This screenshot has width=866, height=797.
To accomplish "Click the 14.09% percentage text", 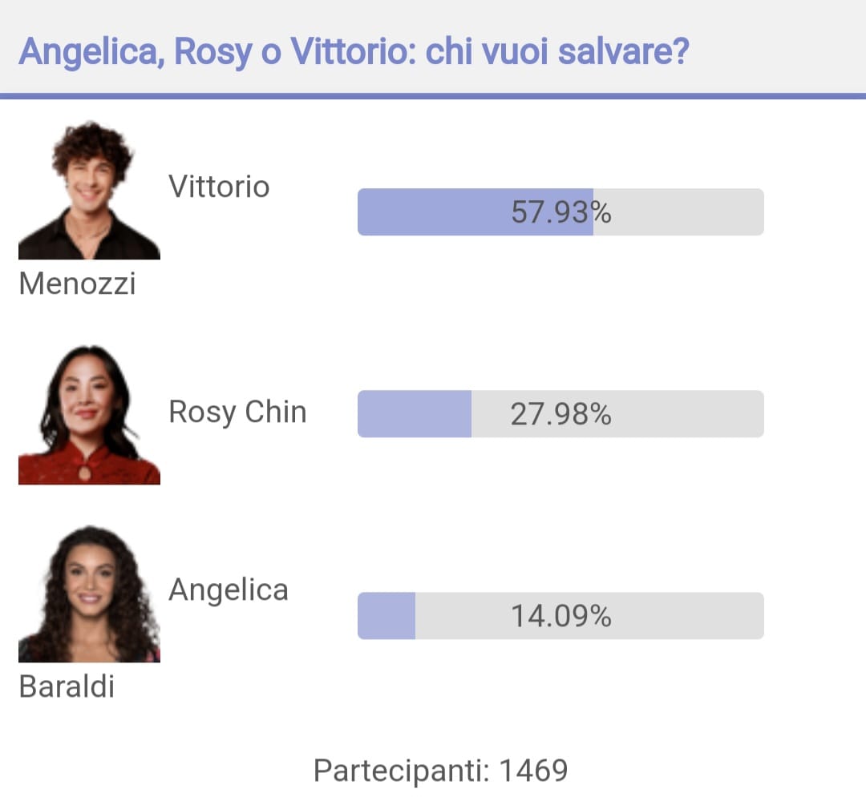I will (561, 616).
